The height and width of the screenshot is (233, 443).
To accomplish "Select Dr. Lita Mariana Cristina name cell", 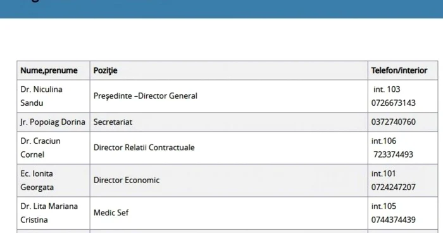I will [53, 213].
